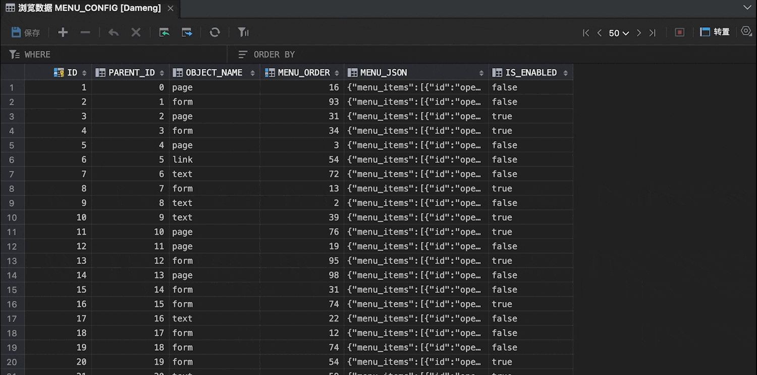
Task: Click the funnel icon beside WHERE
Action: [x=15, y=54]
